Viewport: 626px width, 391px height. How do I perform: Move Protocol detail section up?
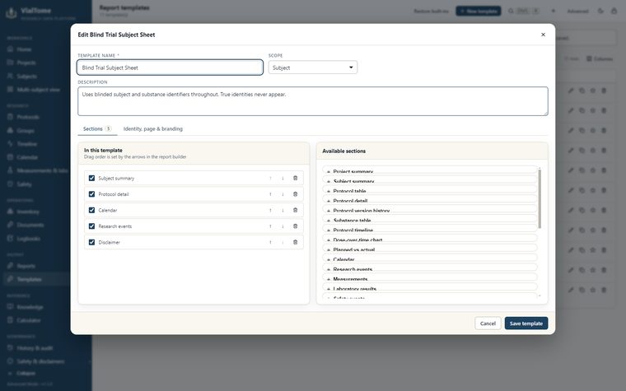click(x=270, y=194)
